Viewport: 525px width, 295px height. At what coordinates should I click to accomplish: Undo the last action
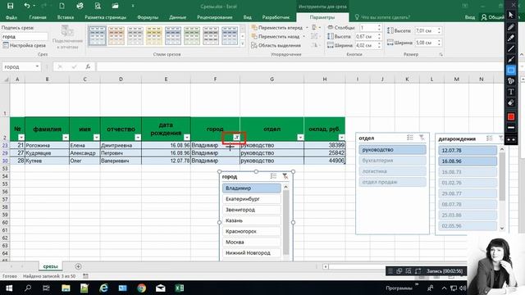pyautogui.click(x=27, y=6)
